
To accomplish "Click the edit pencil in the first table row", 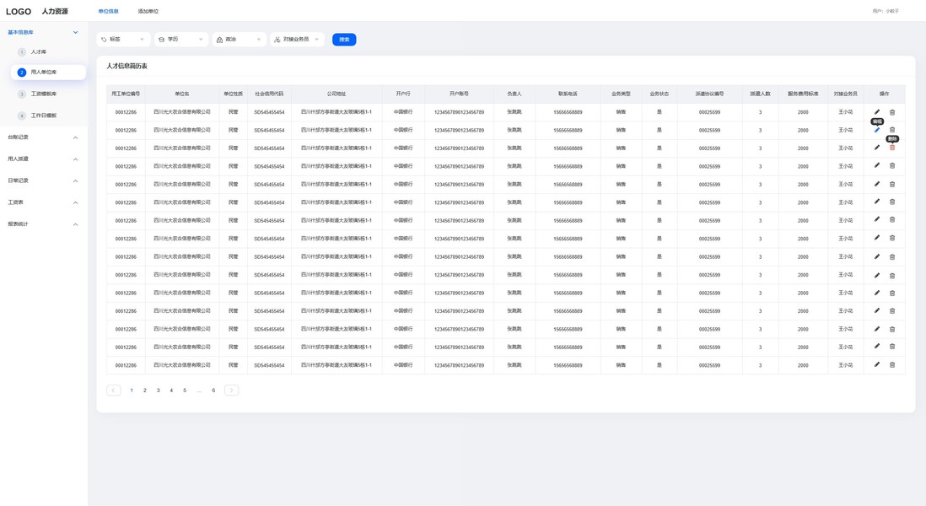I will pos(877,111).
